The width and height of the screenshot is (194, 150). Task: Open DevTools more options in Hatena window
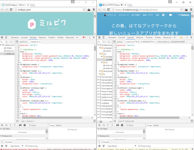[x=187, y=37]
